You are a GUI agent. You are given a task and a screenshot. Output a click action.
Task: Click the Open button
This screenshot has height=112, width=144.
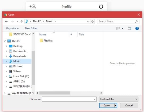107,106
